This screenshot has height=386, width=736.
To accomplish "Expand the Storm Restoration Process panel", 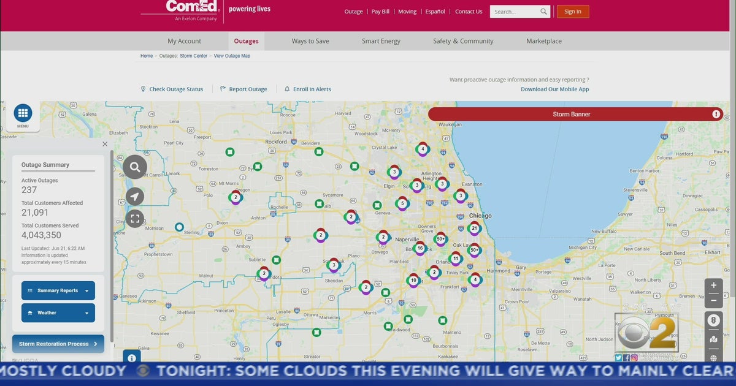I will click(x=58, y=344).
